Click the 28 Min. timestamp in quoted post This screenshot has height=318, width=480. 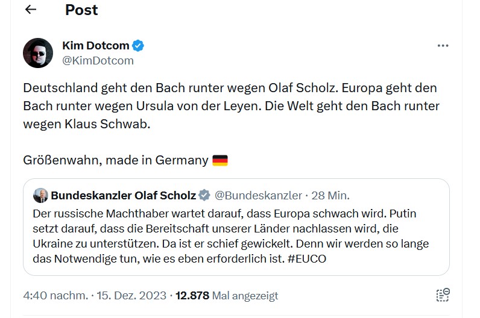click(330, 195)
